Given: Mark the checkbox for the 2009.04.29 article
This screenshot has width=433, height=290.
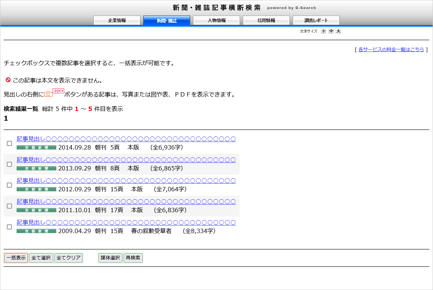Looking at the screenshot, I should (9, 227).
